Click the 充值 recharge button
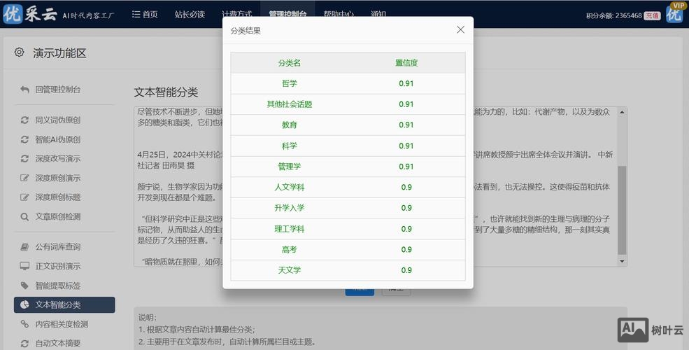Image resolution: width=689 pixels, height=350 pixels. pyautogui.click(x=652, y=15)
